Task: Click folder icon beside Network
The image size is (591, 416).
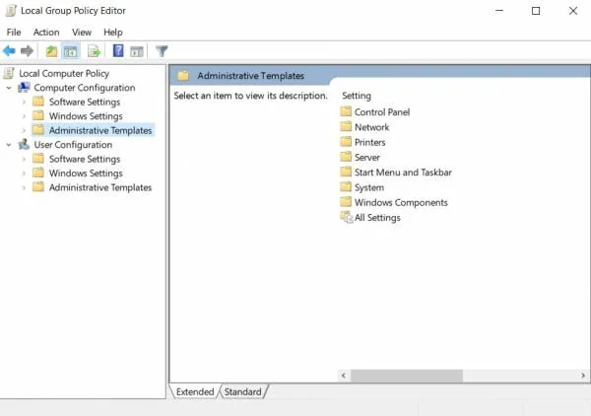Action: pos(346,127)
